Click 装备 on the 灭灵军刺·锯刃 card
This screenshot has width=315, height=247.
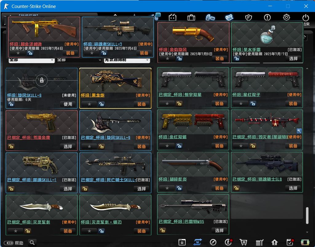142,231
